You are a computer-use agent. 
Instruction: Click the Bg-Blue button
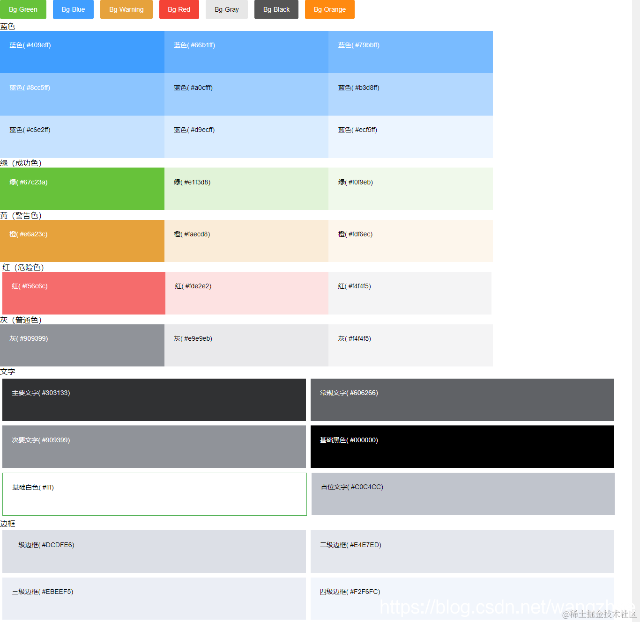73,9
